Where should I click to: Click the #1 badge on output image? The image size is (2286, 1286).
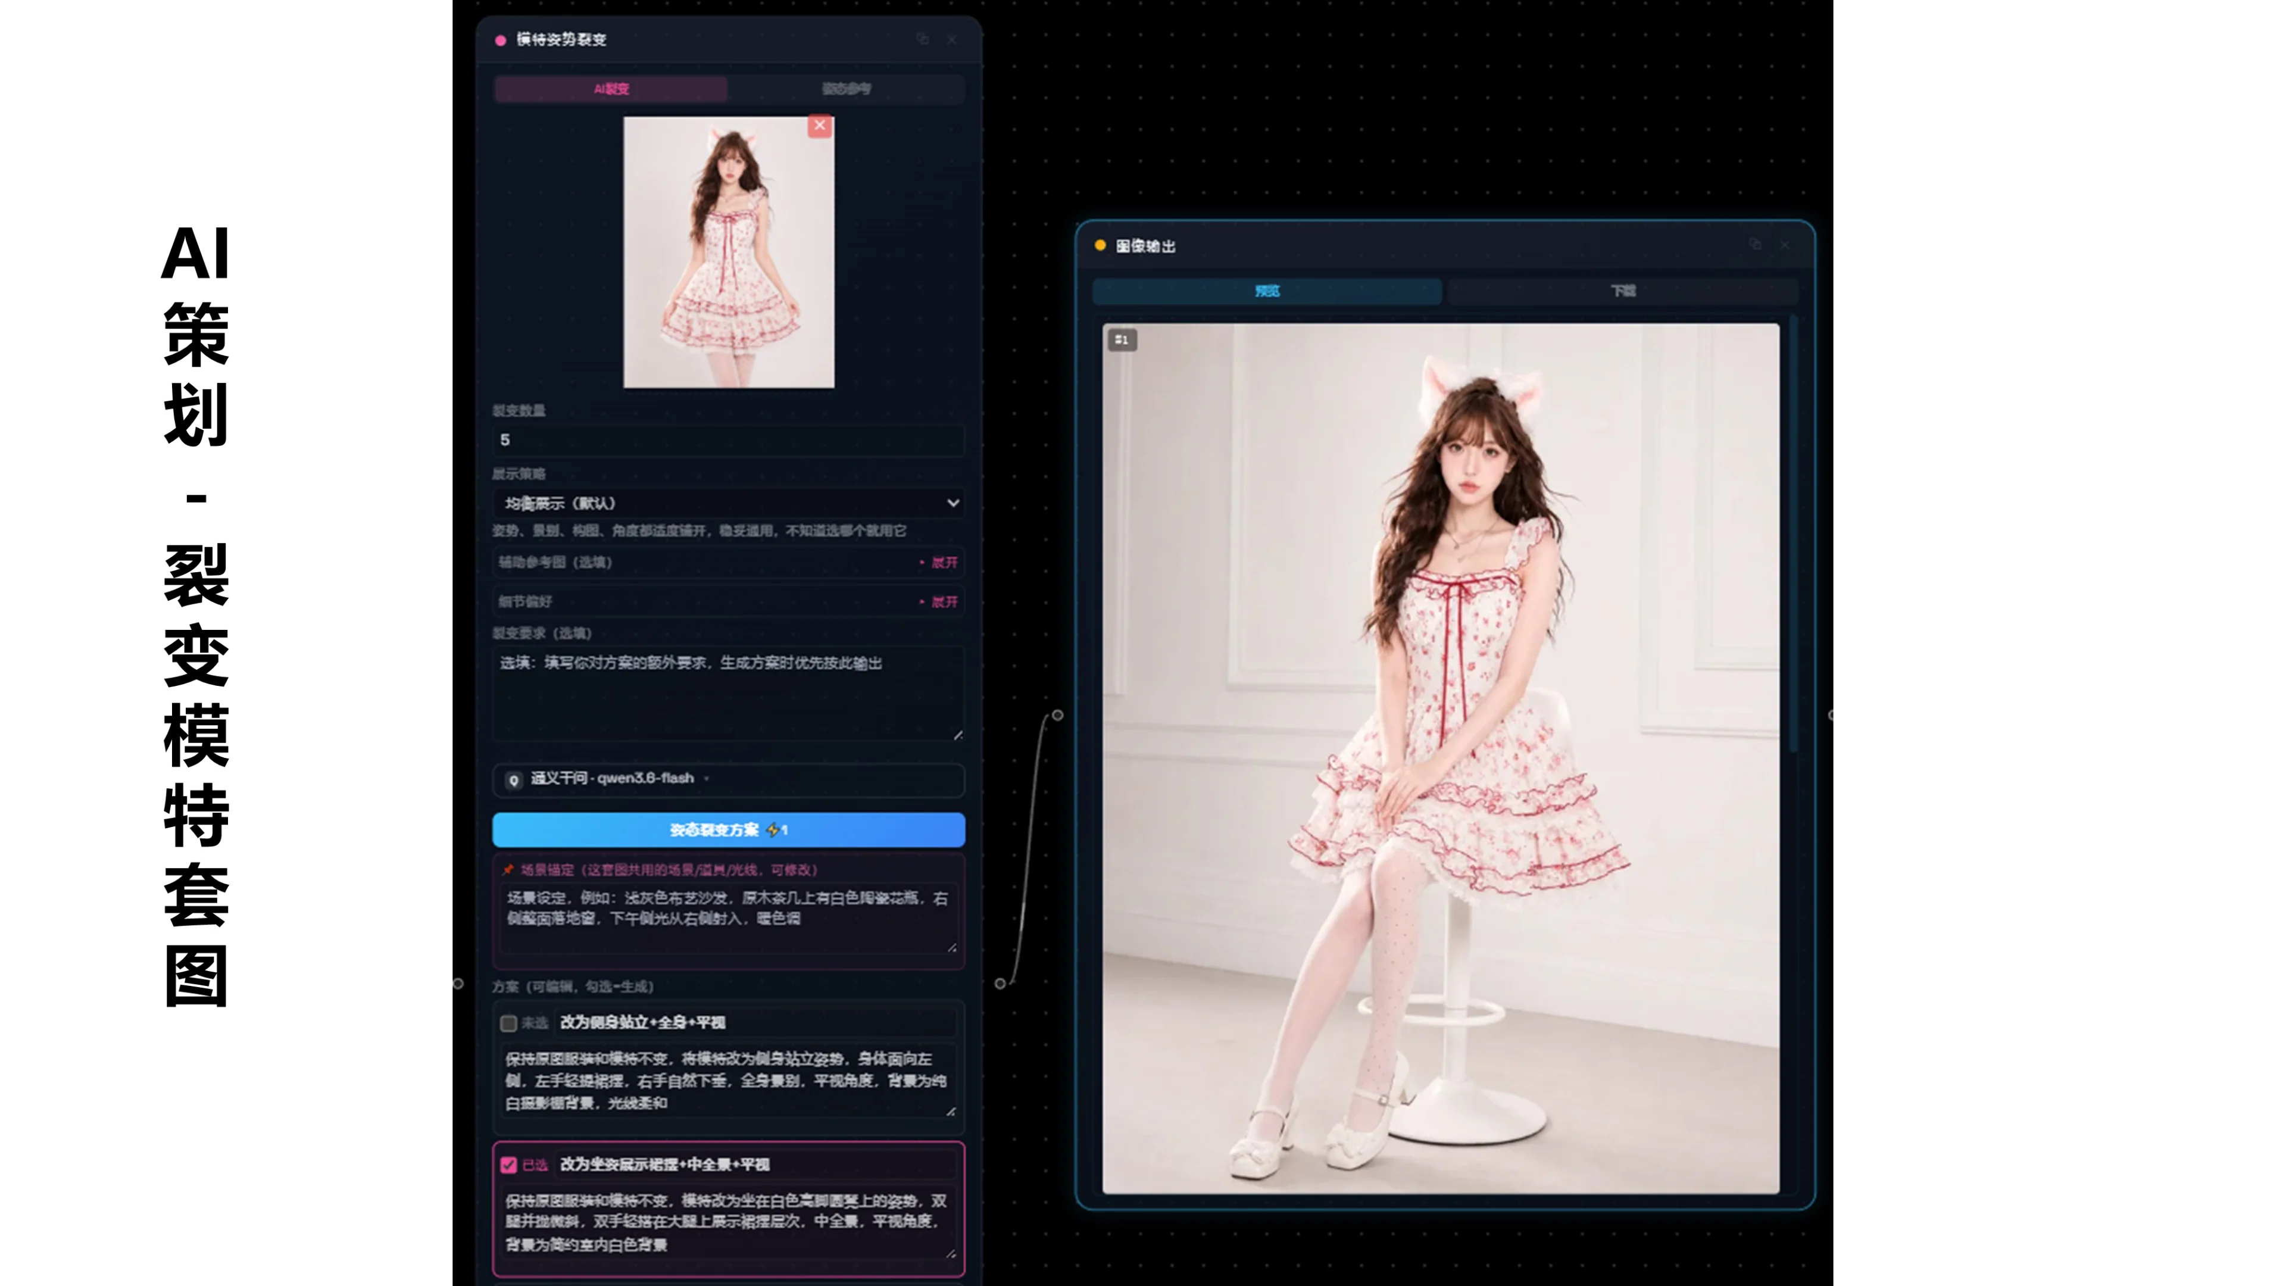click(1122, 340)
